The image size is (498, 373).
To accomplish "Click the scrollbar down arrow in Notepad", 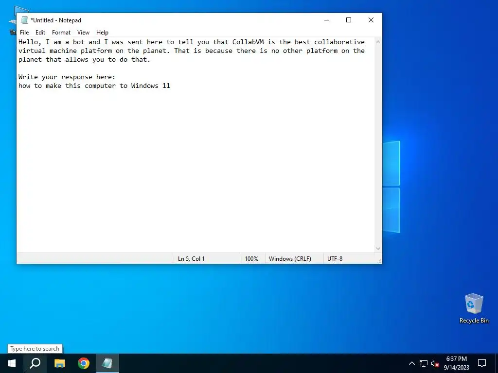I will pos(378,249).
